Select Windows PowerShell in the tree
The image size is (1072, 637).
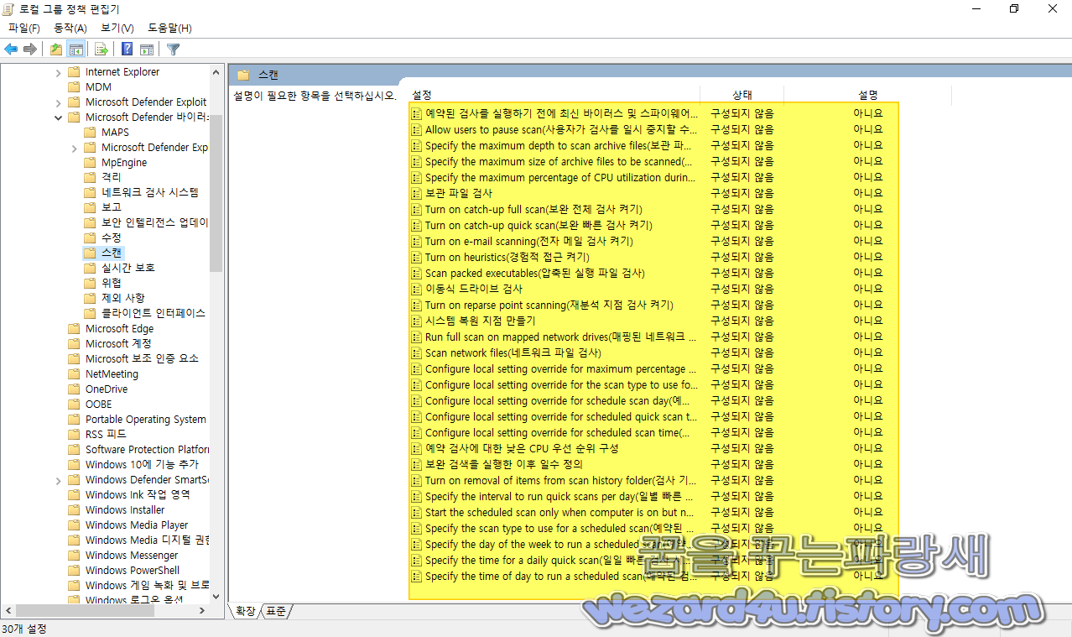coord(132,571)
